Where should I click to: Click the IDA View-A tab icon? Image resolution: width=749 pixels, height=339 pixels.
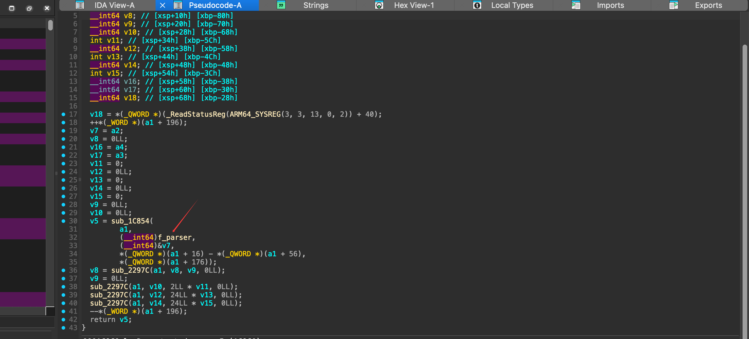[x=80, y=5]
